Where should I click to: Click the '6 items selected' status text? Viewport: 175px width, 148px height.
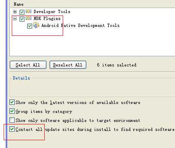coord(117,65)
